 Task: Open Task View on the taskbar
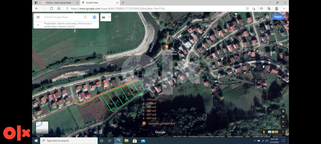point(110,141)
